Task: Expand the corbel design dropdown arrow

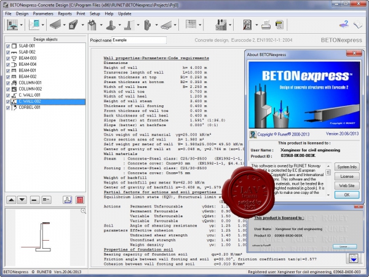Action: 156,25
